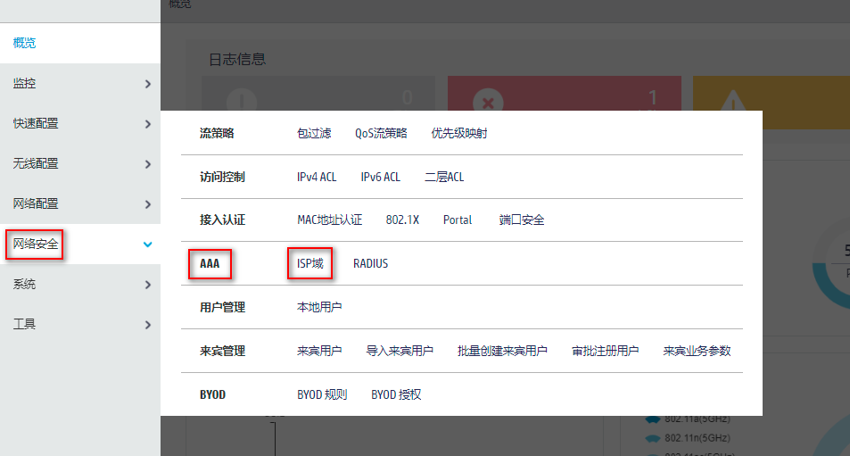Image resolution: width=850 pixels, height=456 pixels.
Task: Select 802.1X access authentication
Action: point(402,220)
